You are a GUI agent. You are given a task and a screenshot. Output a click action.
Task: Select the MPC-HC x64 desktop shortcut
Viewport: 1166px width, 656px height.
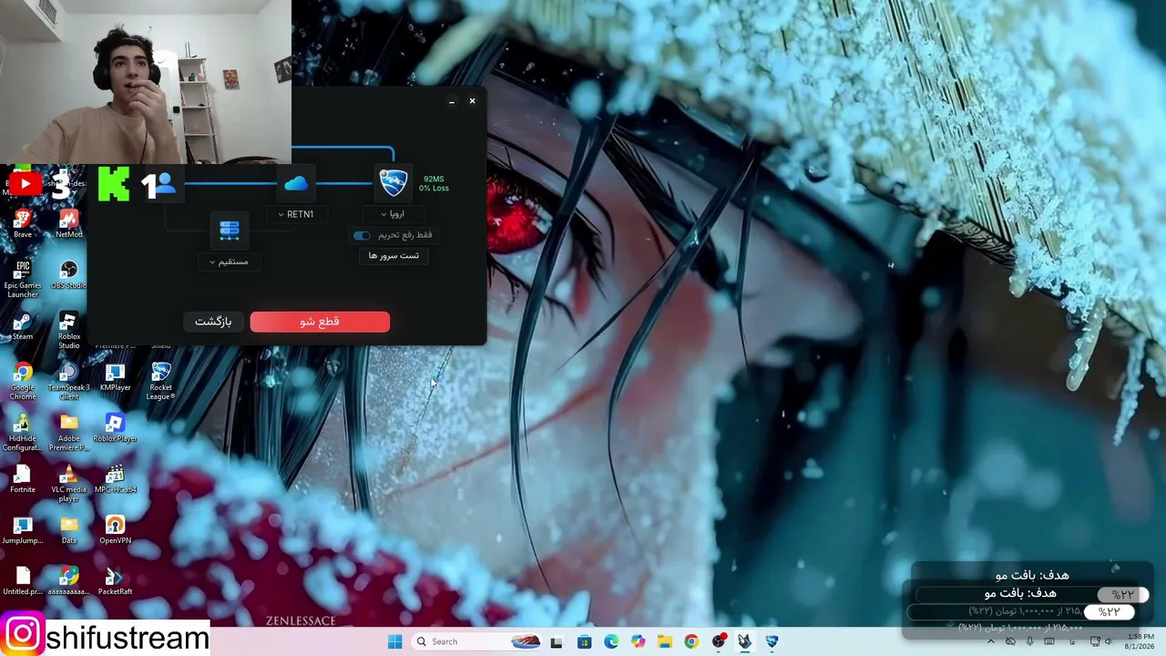115,478
